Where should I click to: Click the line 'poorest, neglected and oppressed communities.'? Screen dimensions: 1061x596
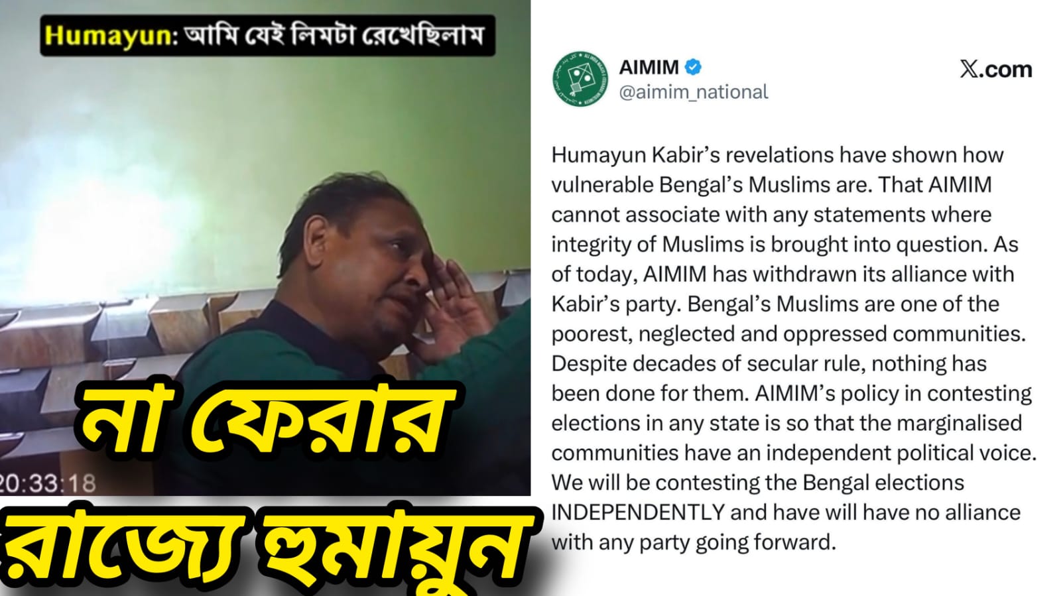[788, 334]
